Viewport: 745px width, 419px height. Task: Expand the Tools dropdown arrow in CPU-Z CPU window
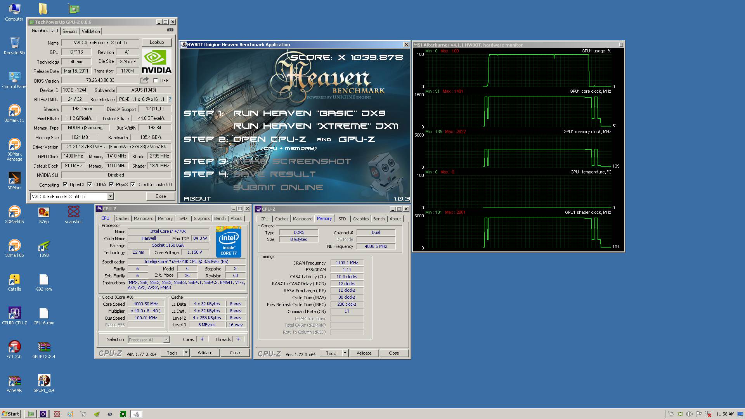[x=186, y=353]
